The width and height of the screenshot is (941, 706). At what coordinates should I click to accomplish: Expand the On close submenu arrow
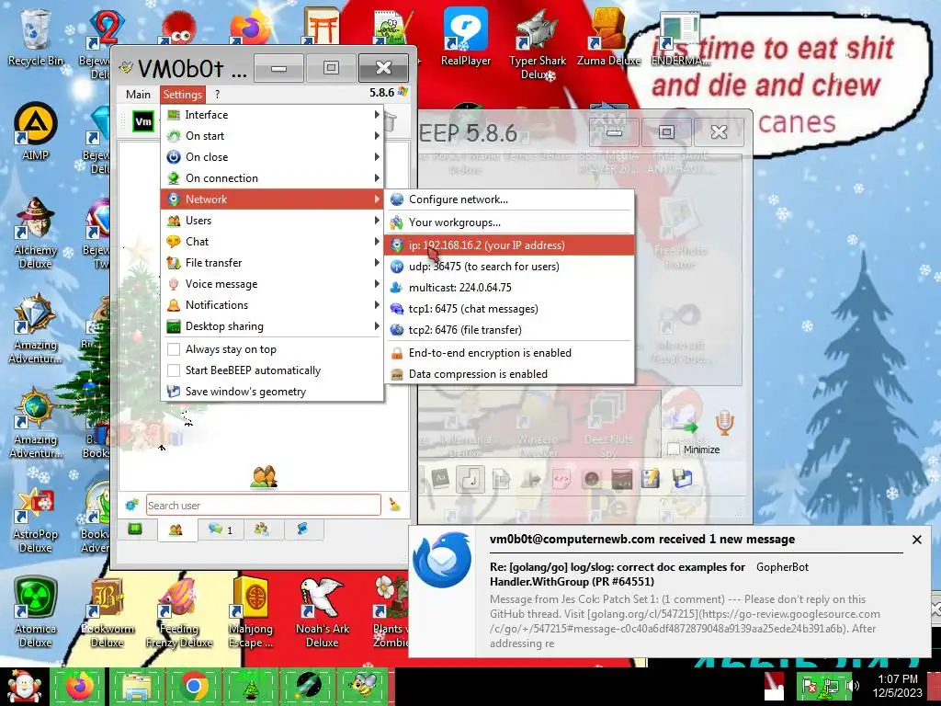pos(376,156)
